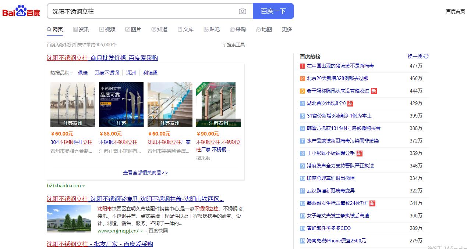This screenshot has width=467, height=249.
Task: Open 百度快照 cached page
Action: click(x=158, y=231)
